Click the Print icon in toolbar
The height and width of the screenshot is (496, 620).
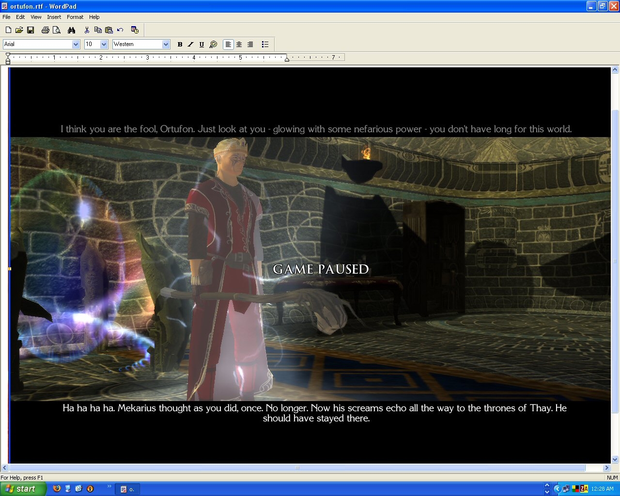pyautogui.click(x=45, y=30)
